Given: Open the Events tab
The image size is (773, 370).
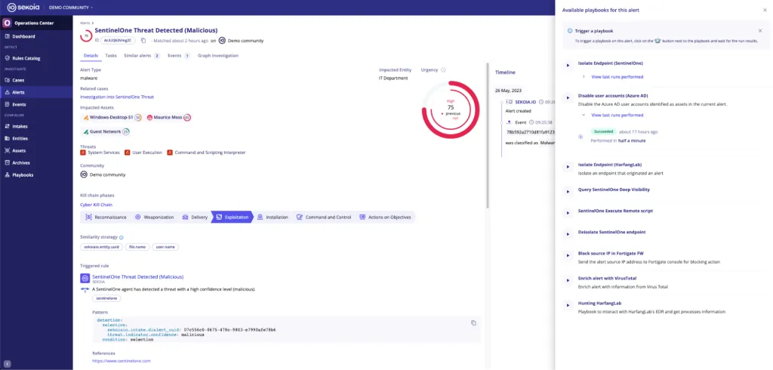Looking at the screenshot, I should coord(179,56).
